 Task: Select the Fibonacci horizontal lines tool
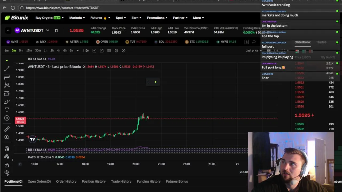point(7,77)
